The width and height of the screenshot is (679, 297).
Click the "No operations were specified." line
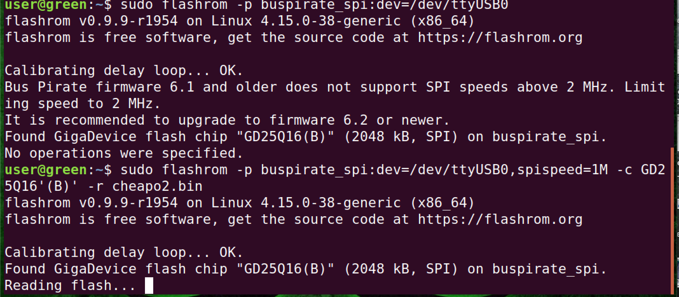click(124, 153)
